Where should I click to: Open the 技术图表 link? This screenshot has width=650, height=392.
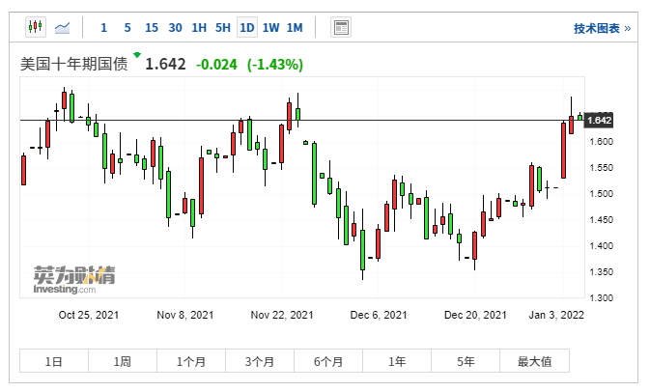(602, 29)
